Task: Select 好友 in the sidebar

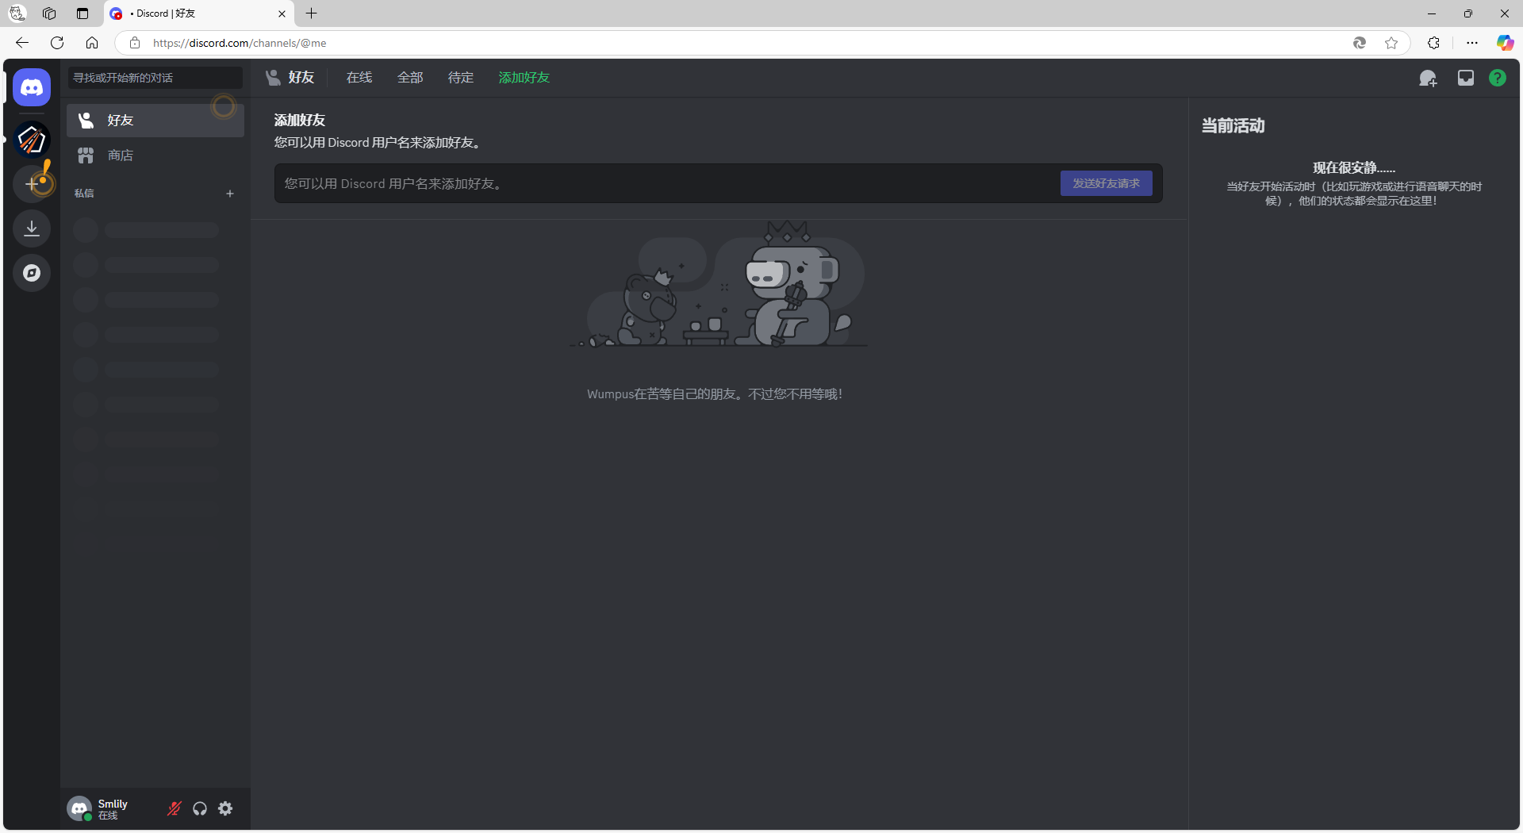Action: tap(155, 121)
